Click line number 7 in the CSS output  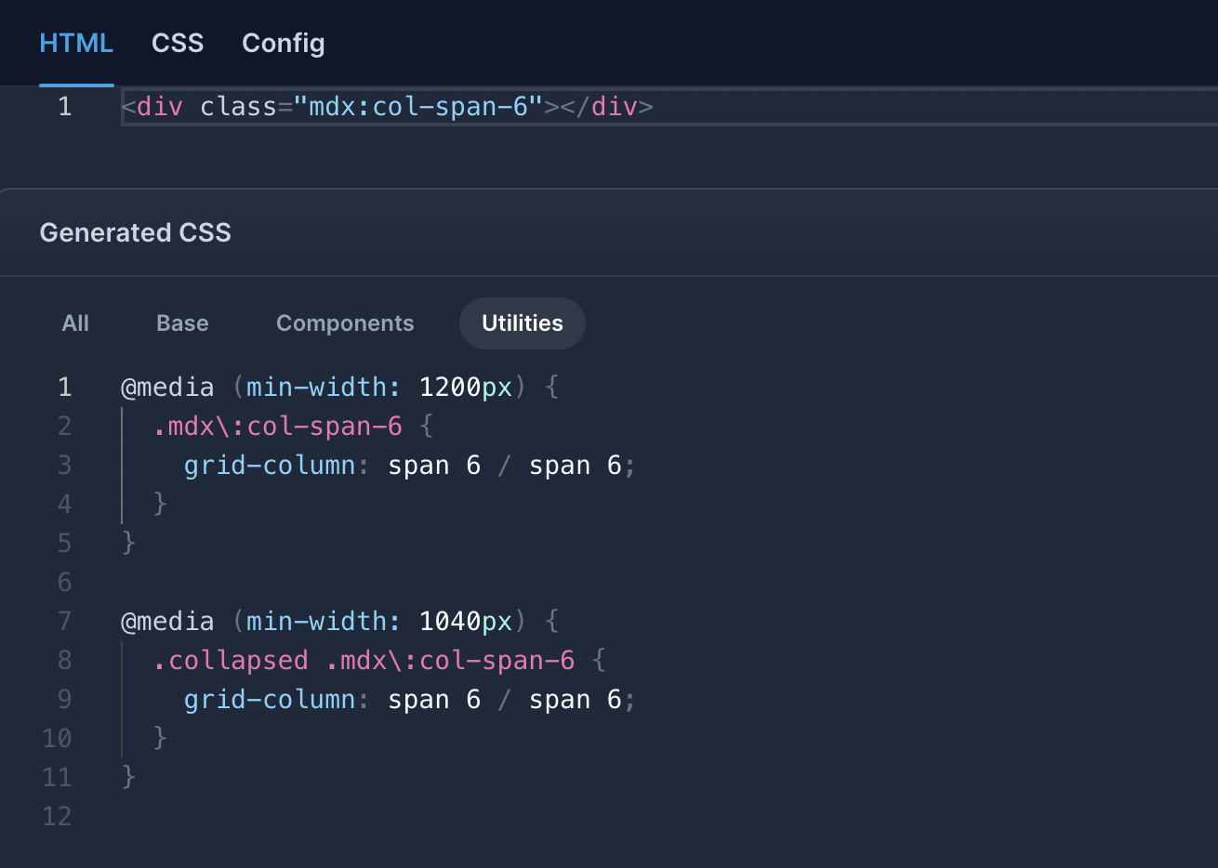click(x=64, y=621)
